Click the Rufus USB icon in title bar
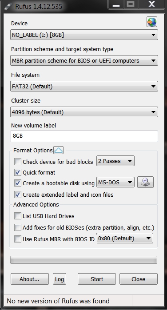Image resolution: width=167 pixels, height=310 pixels. tap(7, 6)
